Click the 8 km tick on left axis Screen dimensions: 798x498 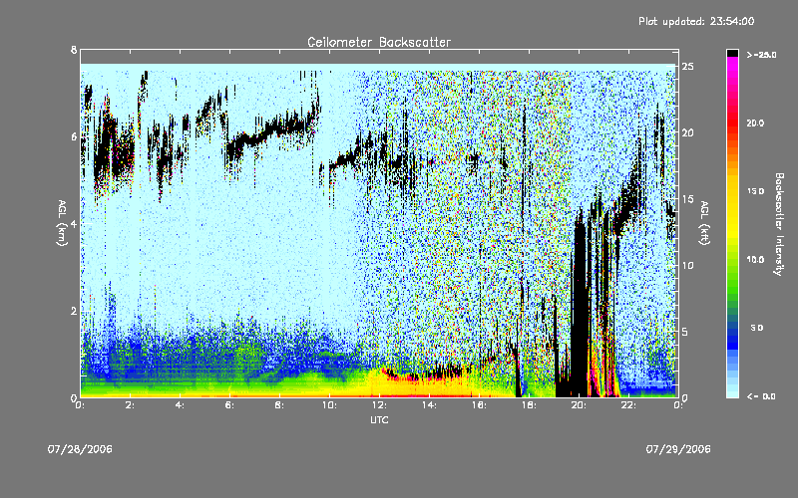coord(74,50)
